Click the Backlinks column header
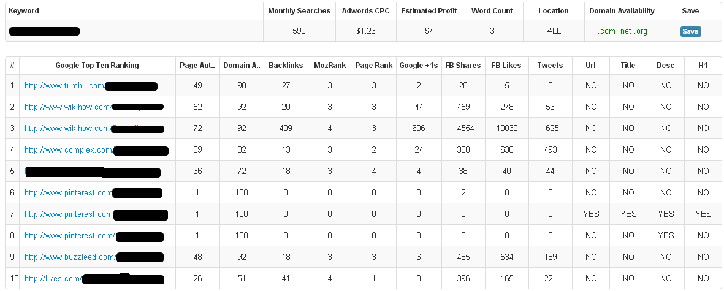Viewport: 724px width, 291px height. 286,66
